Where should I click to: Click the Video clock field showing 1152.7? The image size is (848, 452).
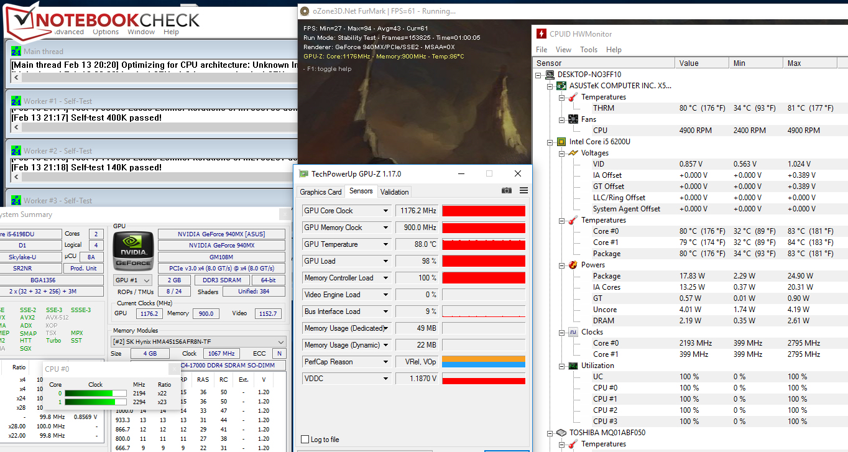point(269,313)
